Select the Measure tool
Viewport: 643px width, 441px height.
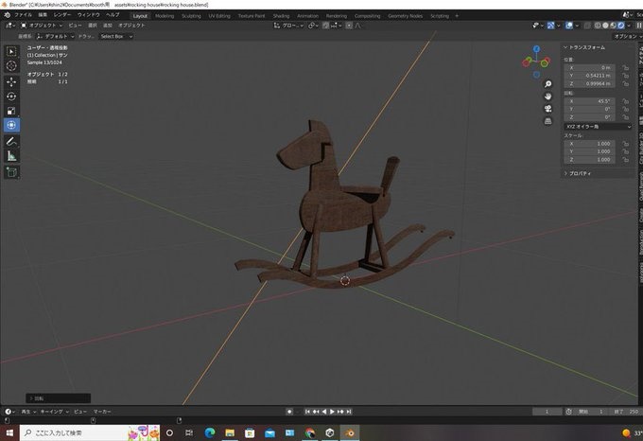click(11, 156)
